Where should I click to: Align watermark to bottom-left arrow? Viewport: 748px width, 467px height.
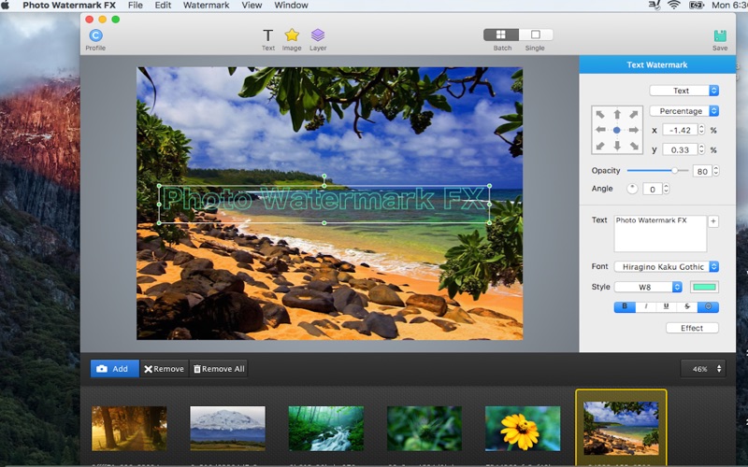pyautogui.click(x=600, y=146)
